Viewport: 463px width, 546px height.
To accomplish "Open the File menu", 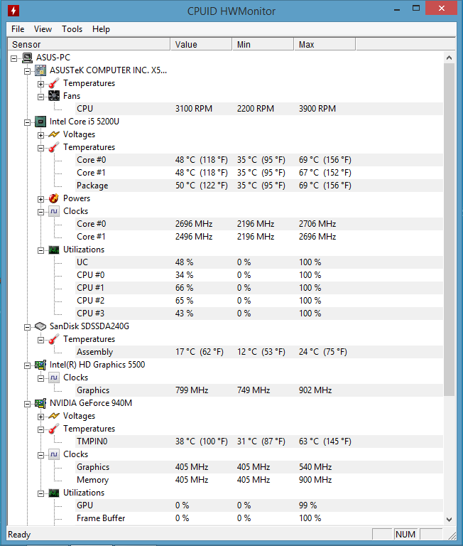I will click(x=18, y=29).
